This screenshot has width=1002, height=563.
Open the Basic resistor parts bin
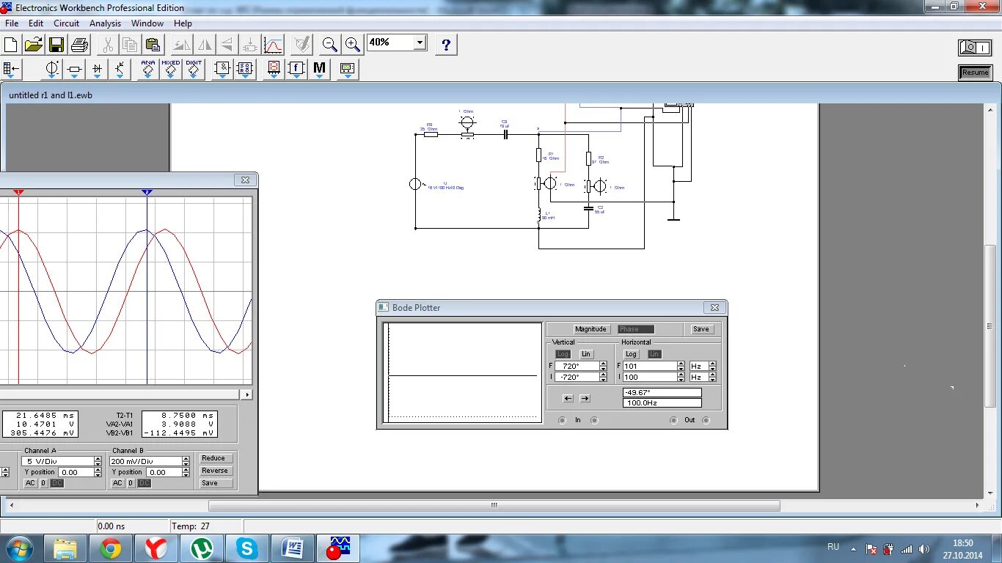[75, 70]
